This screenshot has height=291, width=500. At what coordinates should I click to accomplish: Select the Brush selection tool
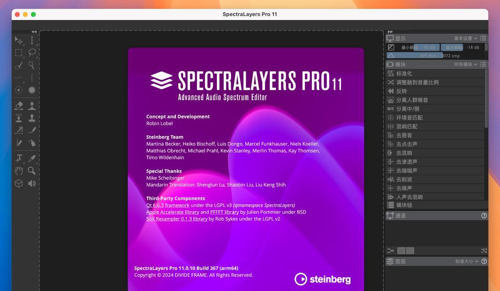pos(19,65)
